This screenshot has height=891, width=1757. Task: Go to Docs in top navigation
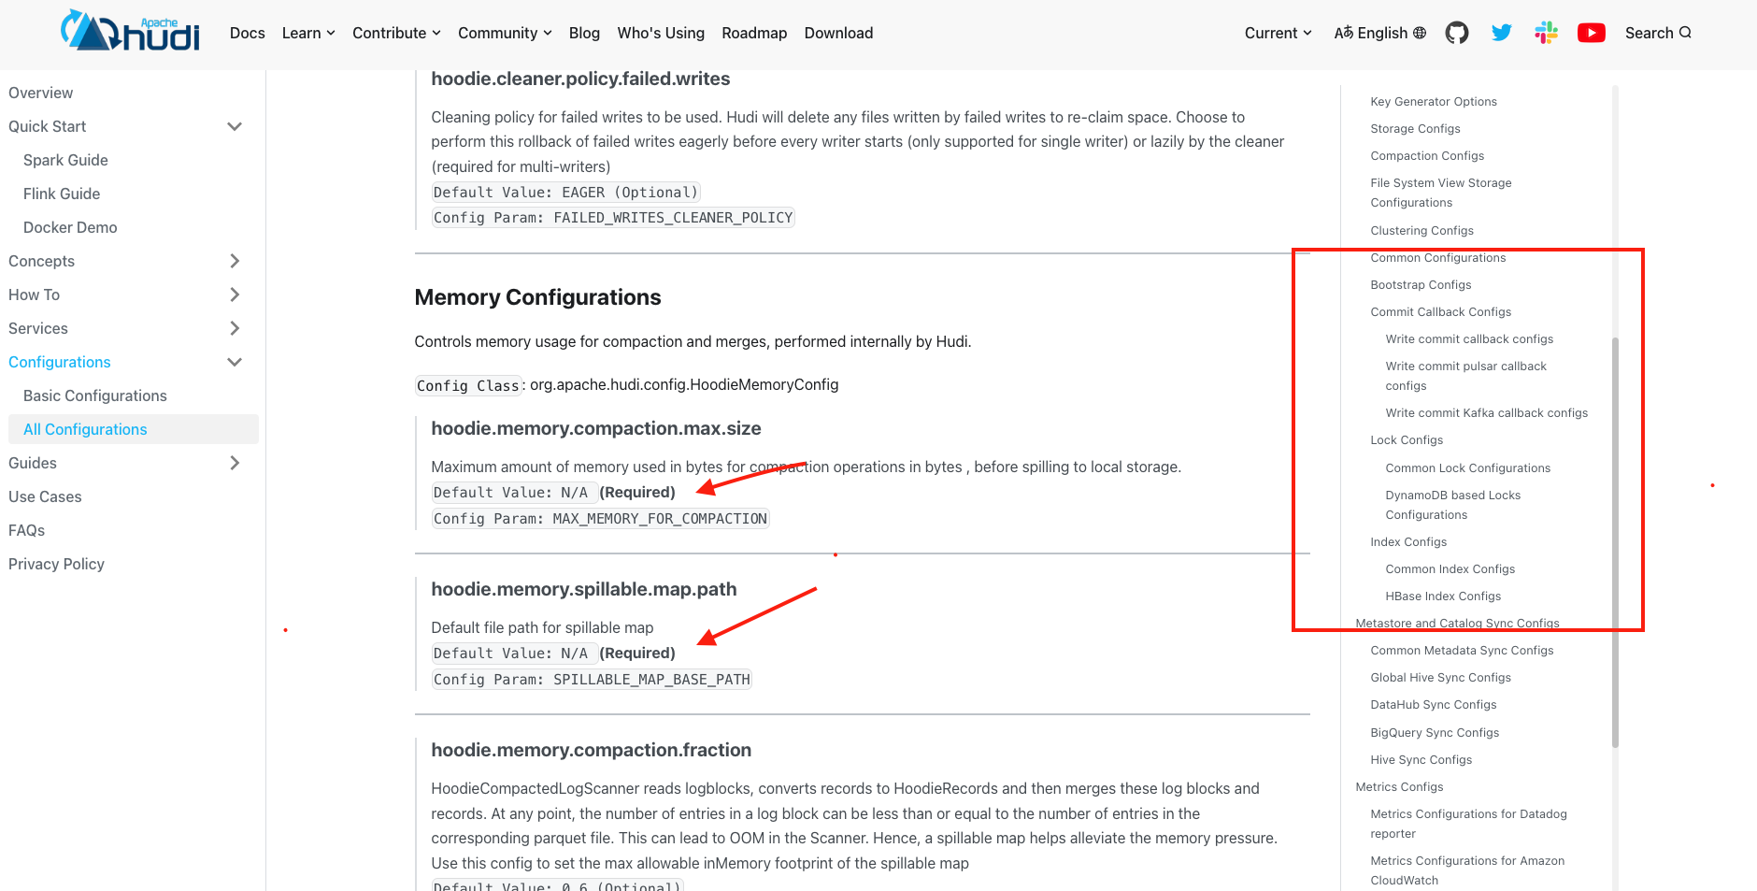coord(248,33)
